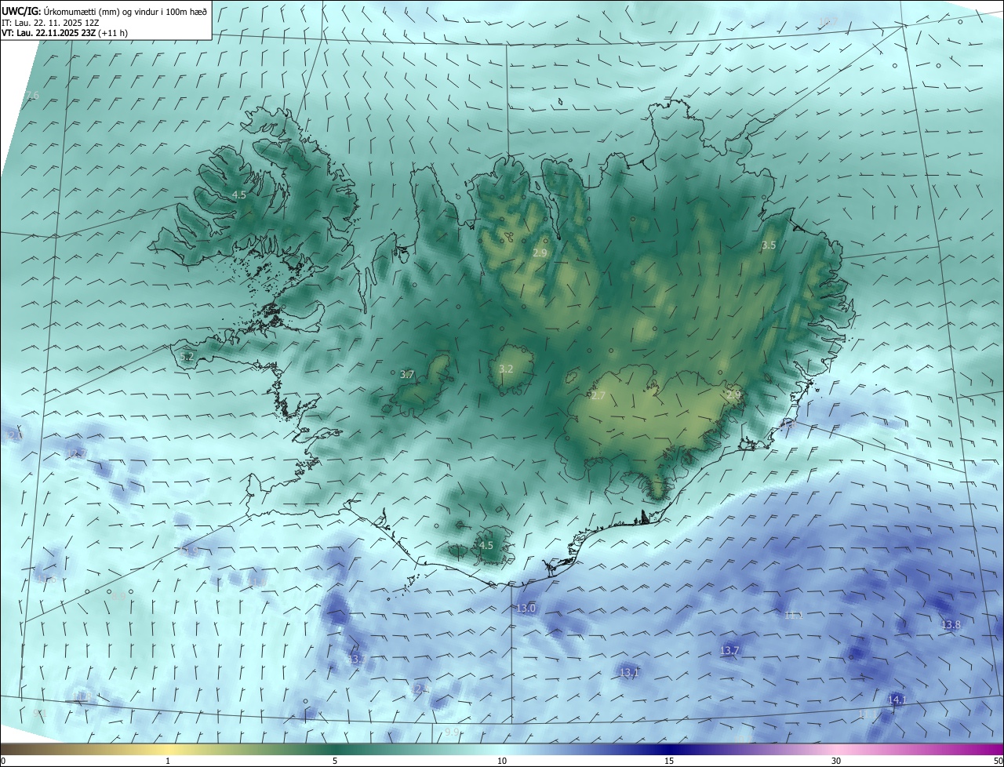1004x767 pixels.
Task: Click the 10 tick on the color scale
Action: coord(502,761)
